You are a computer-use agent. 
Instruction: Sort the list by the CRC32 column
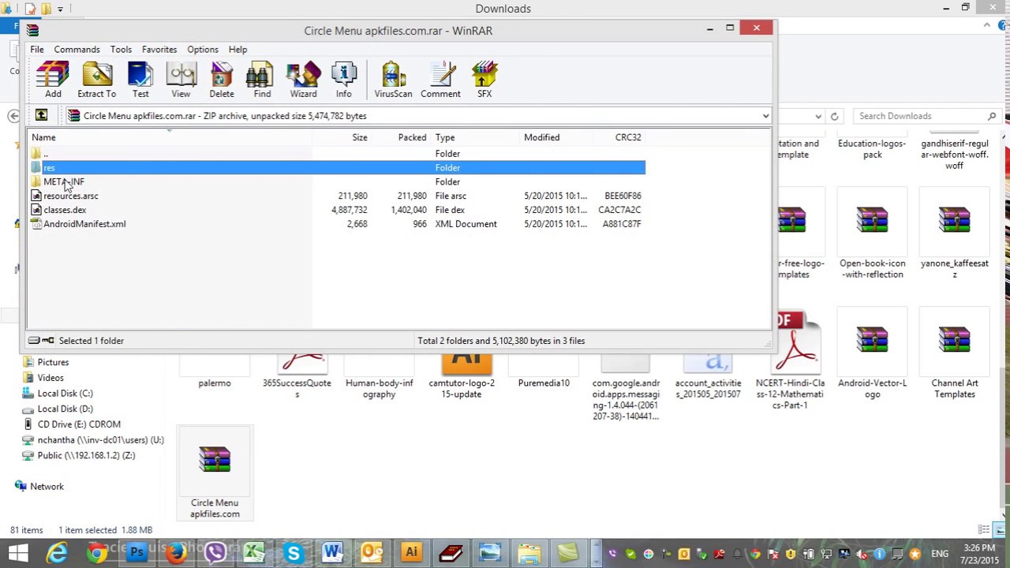[x=619, y=137]
